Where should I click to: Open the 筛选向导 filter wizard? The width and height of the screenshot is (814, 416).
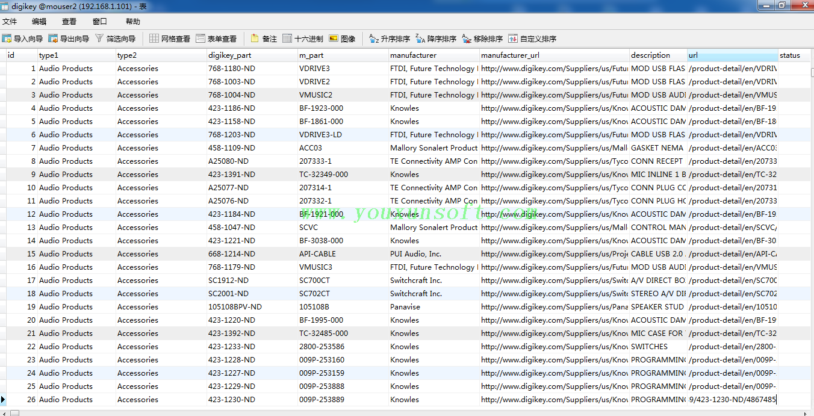(x=115, y=39)
